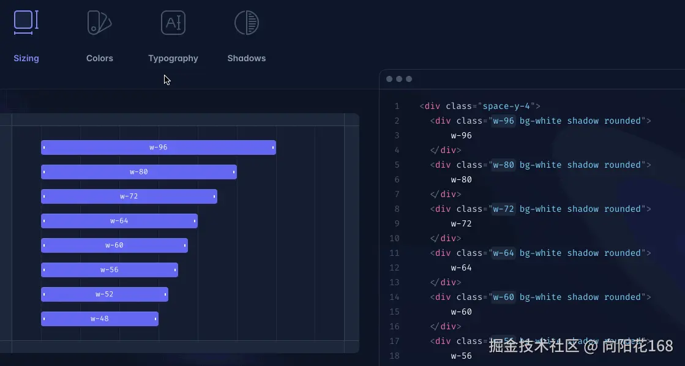
Task: Select the Sizing window icon
Action: point(25,22)
